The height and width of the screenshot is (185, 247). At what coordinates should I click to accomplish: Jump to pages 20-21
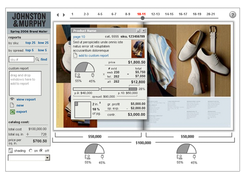pyautogui.click(x=211, y=14)
